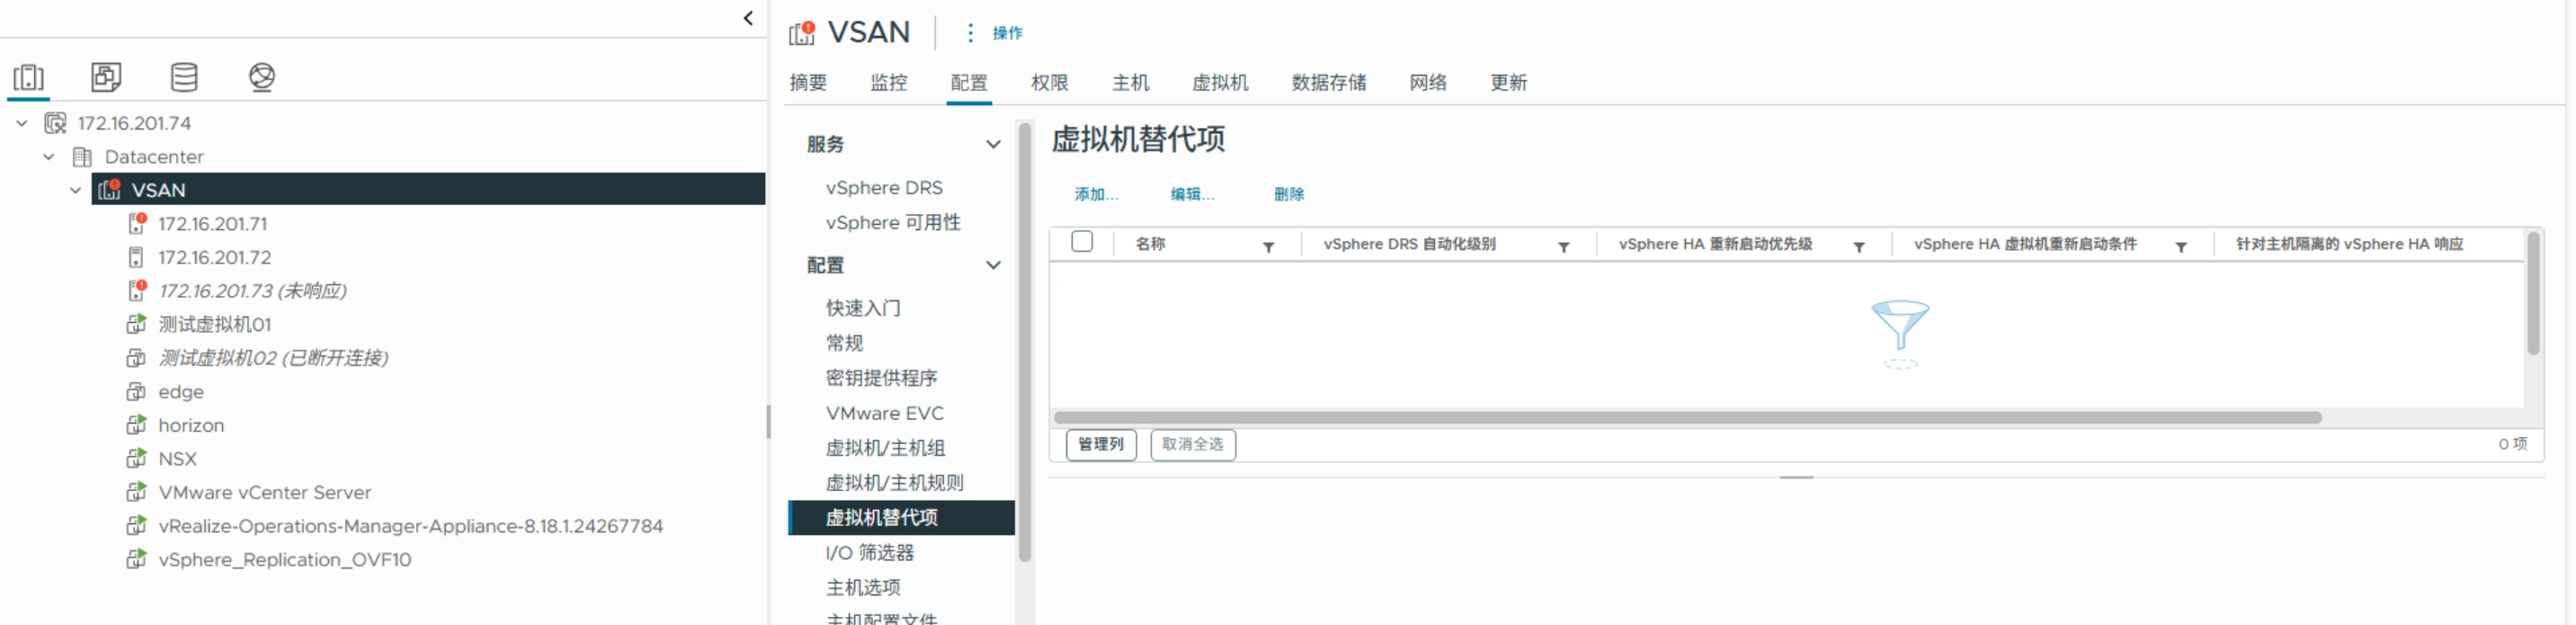
Task: Switch to the 摘要 tab
Action: point(808,83)
